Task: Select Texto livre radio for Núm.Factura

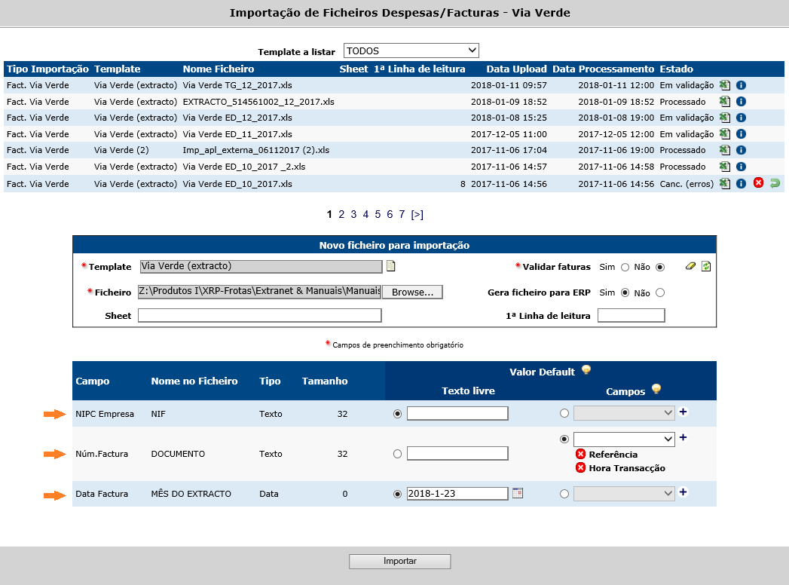Action: coord(398,454)
